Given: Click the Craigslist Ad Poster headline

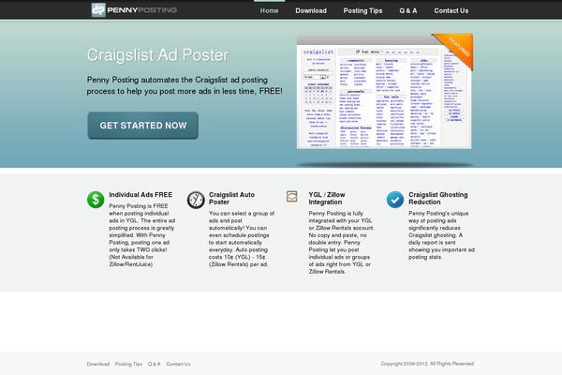Looking at the screenshot, I should pos(157,55).
